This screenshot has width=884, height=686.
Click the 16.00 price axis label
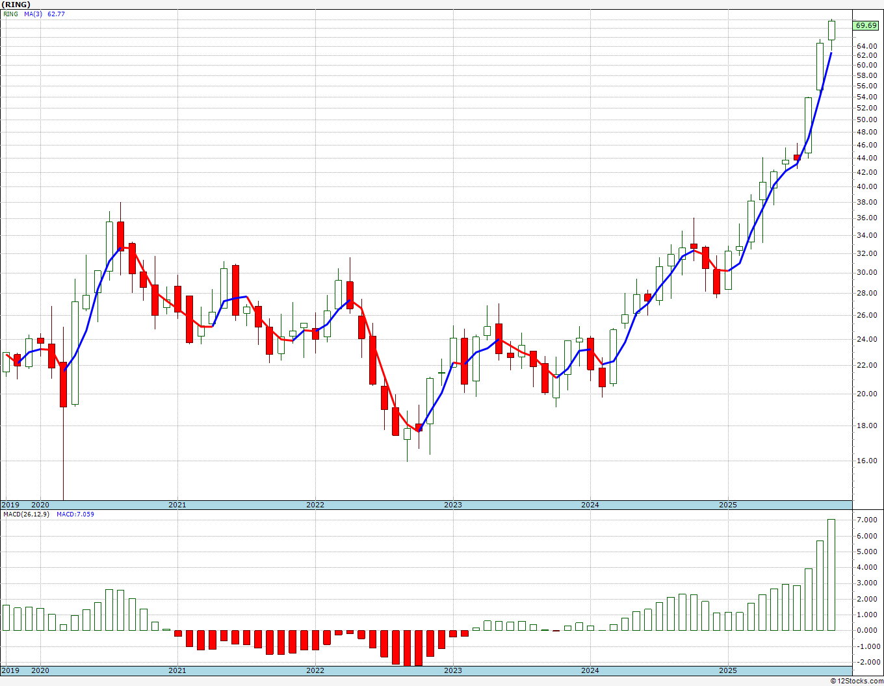(866, 461)
